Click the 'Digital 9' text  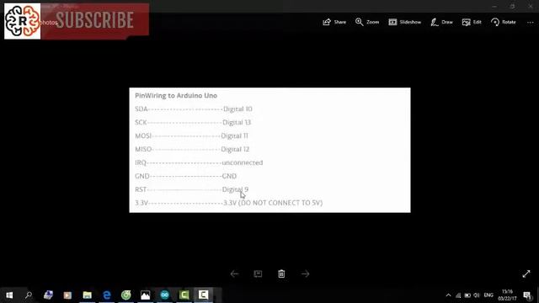click(x=235, y=189)
